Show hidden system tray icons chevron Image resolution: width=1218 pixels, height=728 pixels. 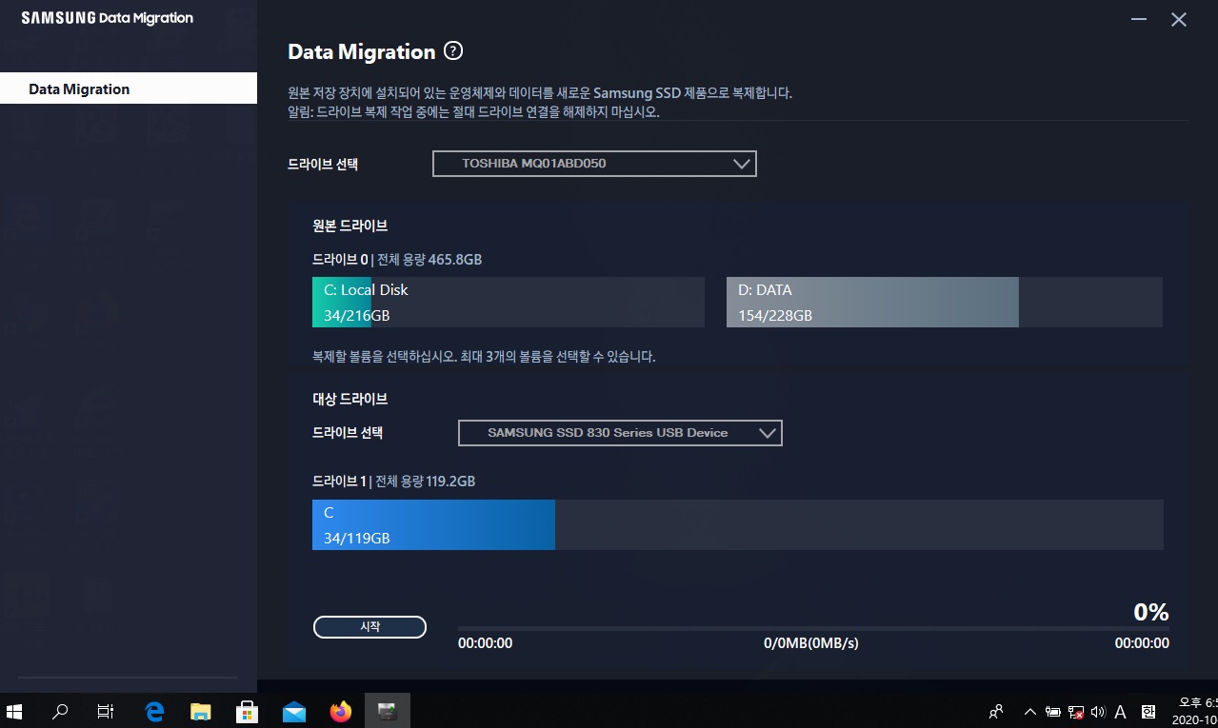click(x=1029, y=711)
